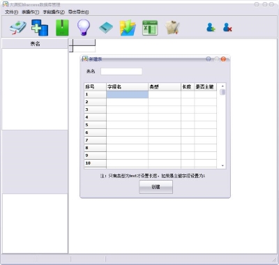
Task: Click the blue database with green plus icon
Action: pyautogui.click(x=40, y=28)
